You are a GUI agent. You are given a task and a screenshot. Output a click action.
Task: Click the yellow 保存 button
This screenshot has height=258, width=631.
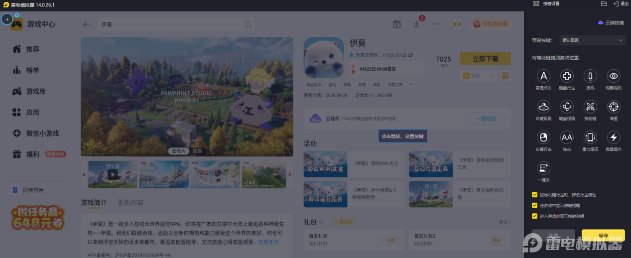pos(603,236)
